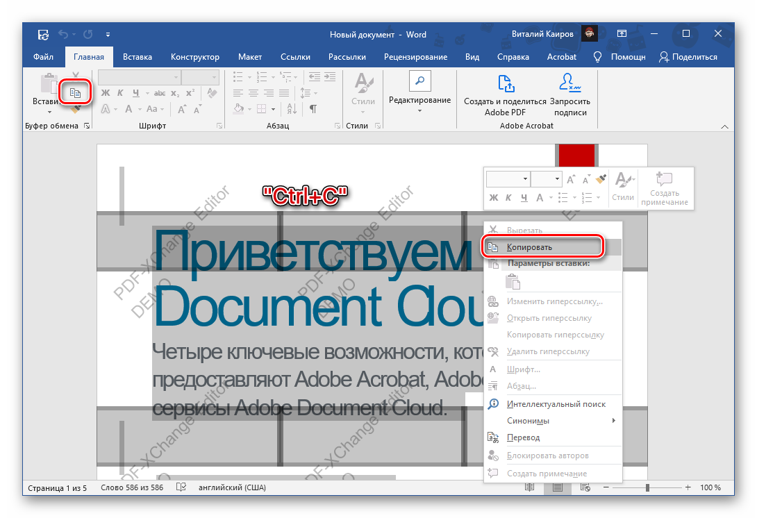Image resolution: width=757 pixels, height=518 pixels.
Task: Open the Вставка ribbon tab
Action: (x=137, y=57)
